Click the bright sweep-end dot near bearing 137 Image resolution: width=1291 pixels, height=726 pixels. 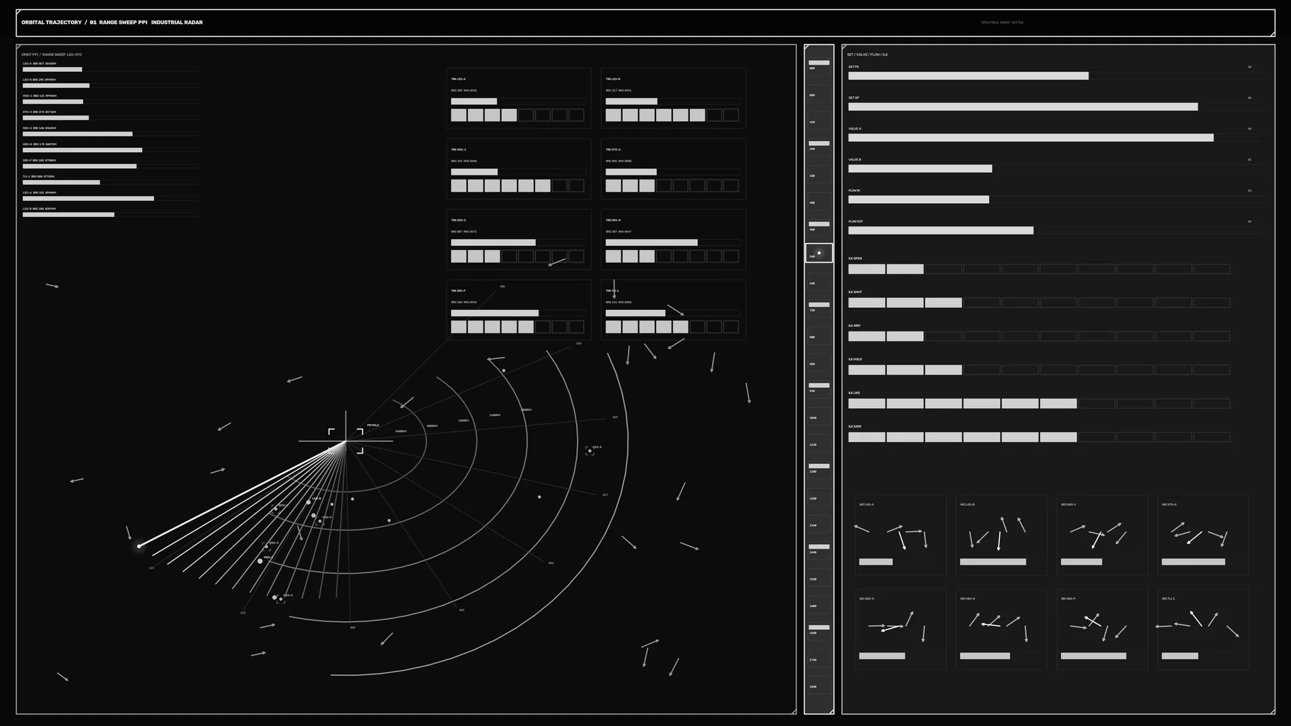click(x=139, y=546)
